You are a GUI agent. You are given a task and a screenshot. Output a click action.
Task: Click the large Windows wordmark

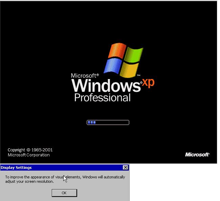106,86
